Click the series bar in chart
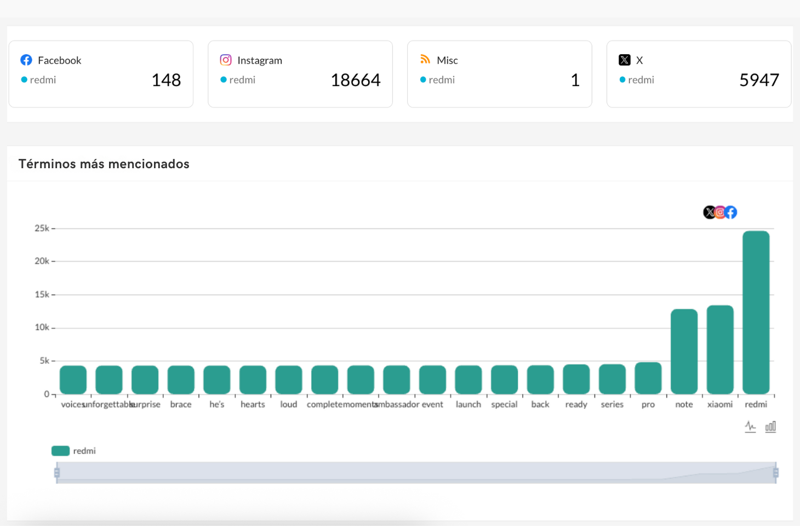The image size is (800, 526). [x=612, y=379]
